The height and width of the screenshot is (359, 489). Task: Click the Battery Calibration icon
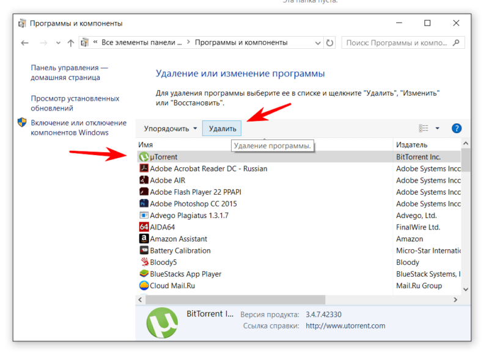tap(144, 250)
